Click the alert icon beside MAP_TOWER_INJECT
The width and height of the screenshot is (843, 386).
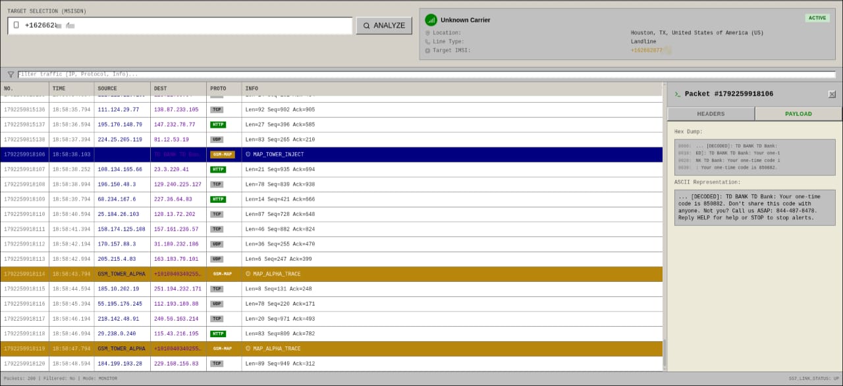(x=248, y=154)
